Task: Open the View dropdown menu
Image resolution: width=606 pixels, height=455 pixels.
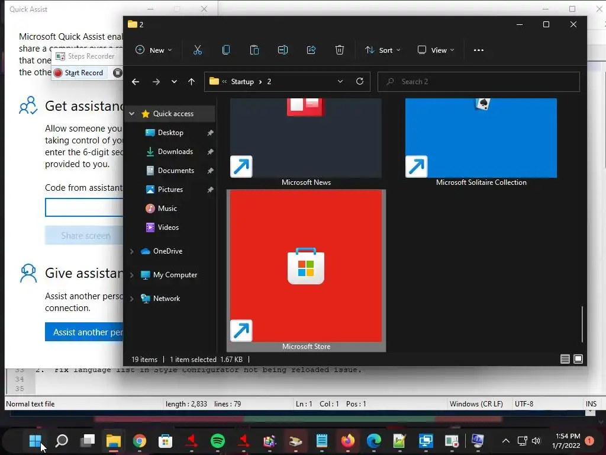Action: (x=436, y=50)
